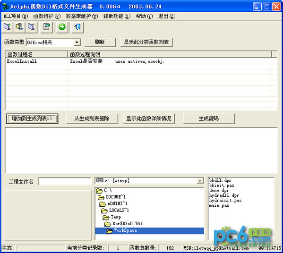The height and width of the screenshot is (253, 283).
Task: Click the first new DLL project toolbar icon
Action: (x=7, y=27)
